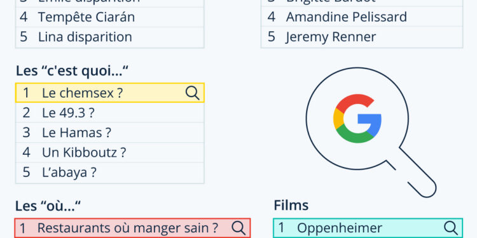Click the search icon in the Oppenheimer row
Image resolution: width=477 pixels, height=238 pixels.
tap(451, 228)
